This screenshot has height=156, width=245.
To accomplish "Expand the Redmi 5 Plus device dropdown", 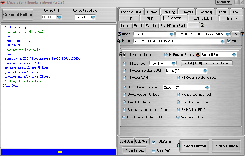I will pyautogui.click(x=234, y=55).
